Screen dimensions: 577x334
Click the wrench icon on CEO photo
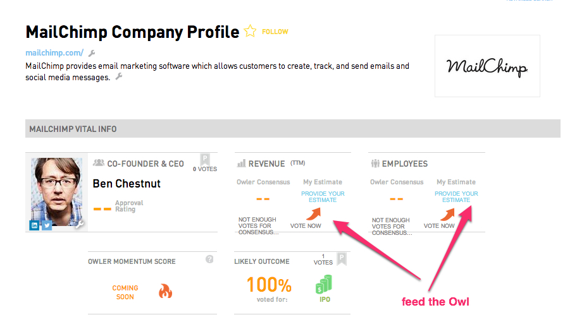[x=80, y=224]
